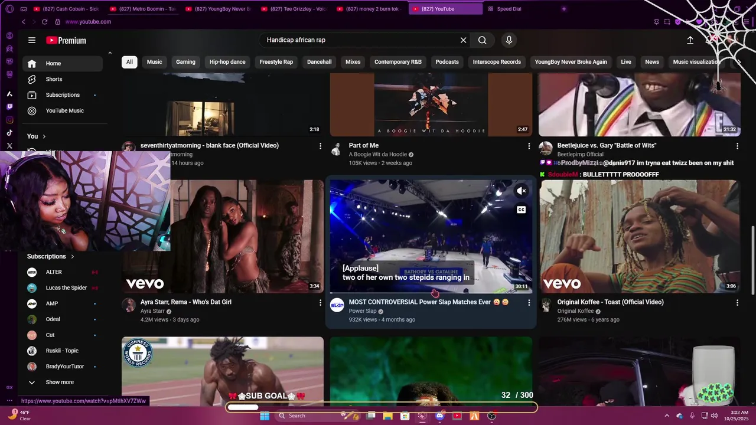
Task: Go to Home in YouTube sidebar
Action: (63, 64)
